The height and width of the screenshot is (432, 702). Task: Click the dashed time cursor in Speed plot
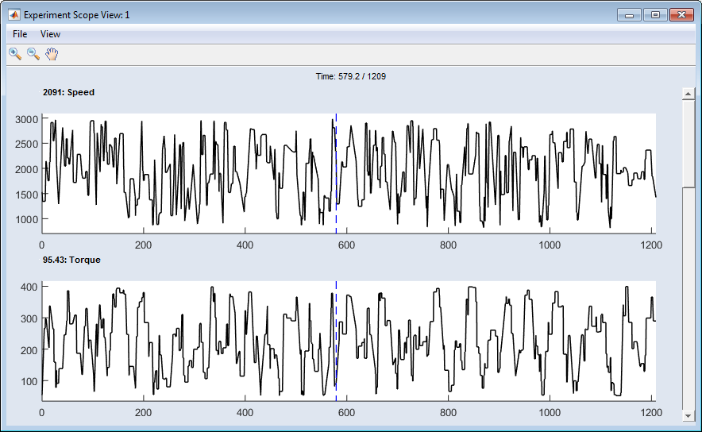[336, 175]
